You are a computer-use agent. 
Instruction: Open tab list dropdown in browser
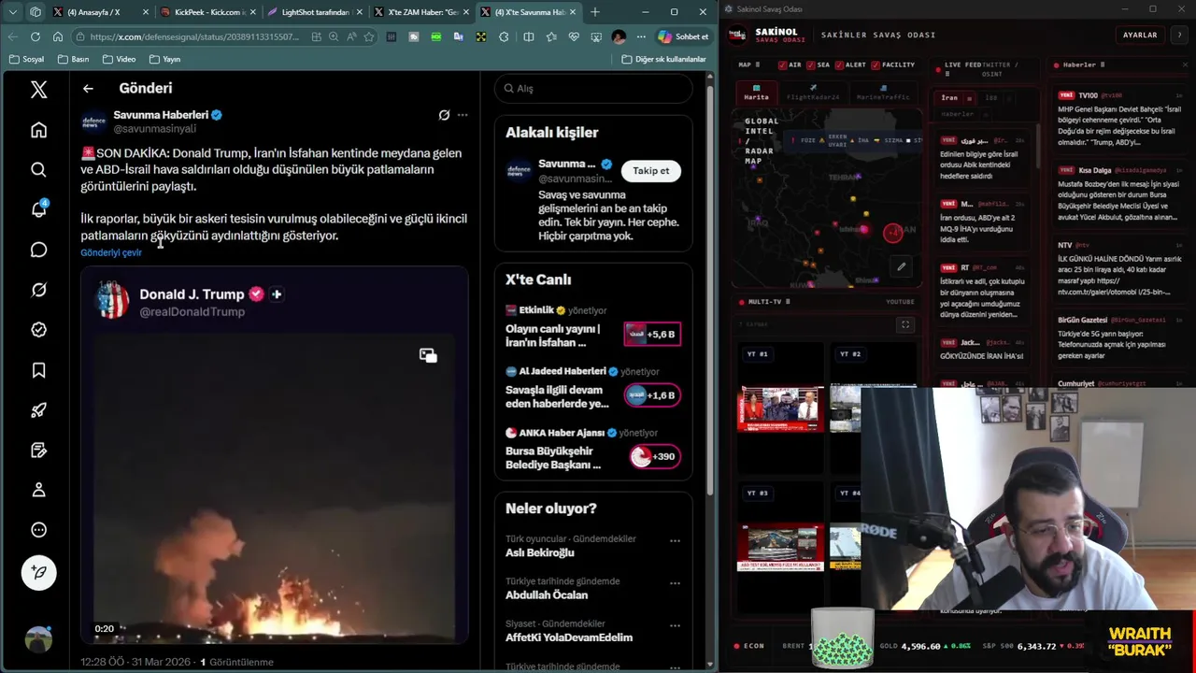pos(12,12)
